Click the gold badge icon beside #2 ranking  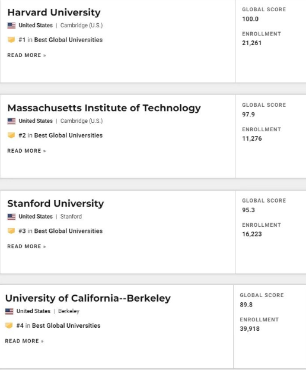[x=11, y=135]
